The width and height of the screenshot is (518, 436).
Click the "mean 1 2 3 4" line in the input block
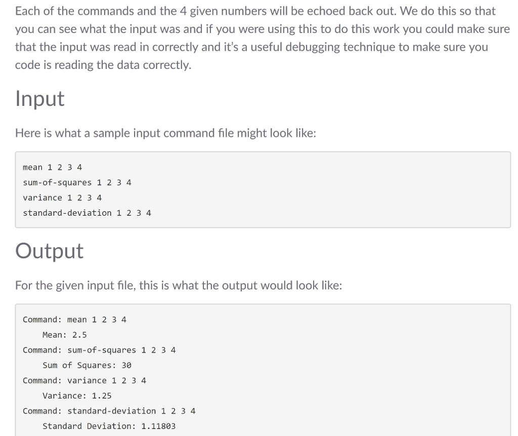tap(52, 167)
